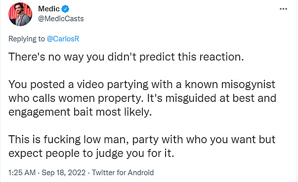Click the "Replying to" label
Viewport: 298px width, 182px height.
tap(27, 39)
